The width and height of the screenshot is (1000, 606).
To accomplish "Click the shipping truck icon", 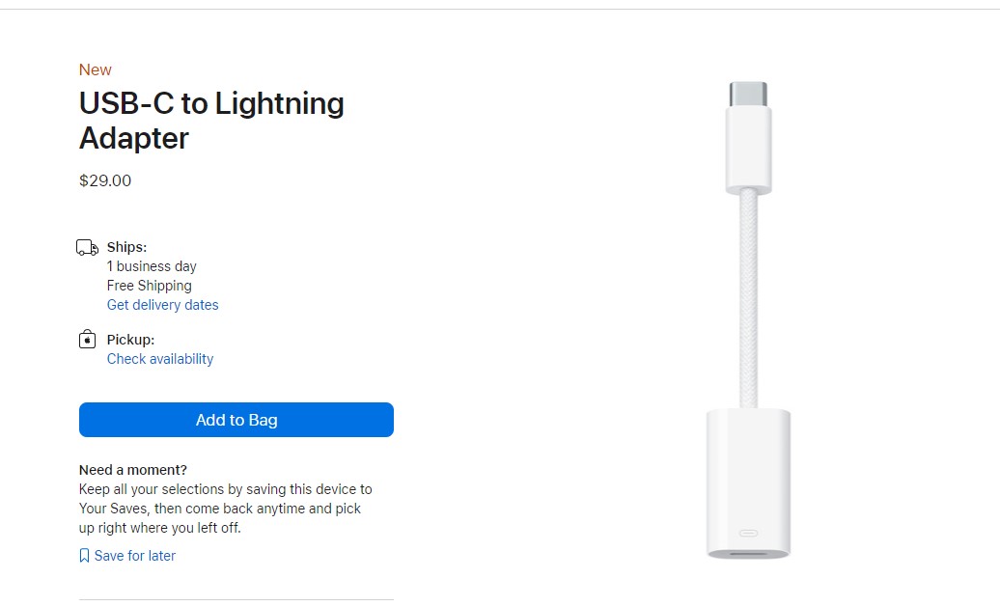I will (x=87, y=248).
